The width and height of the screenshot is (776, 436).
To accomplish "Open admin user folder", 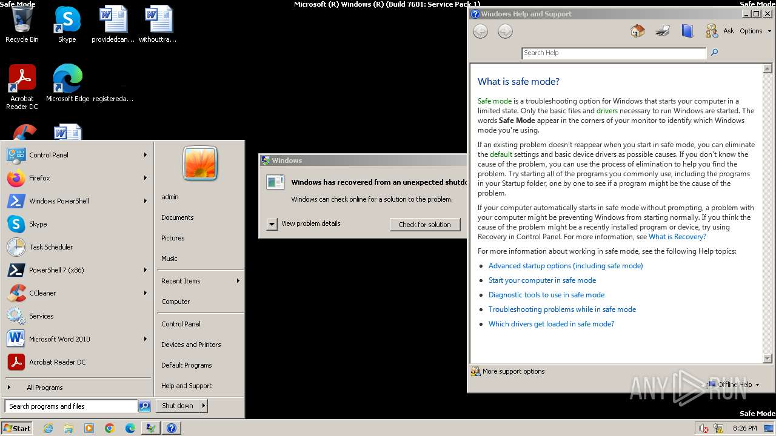I will click(x=170, y=197).
